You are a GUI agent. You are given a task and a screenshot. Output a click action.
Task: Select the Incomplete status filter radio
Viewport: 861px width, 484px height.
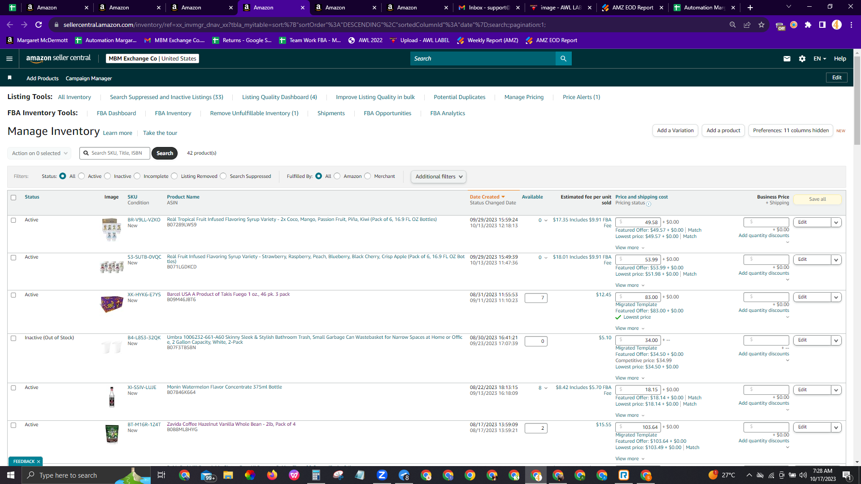[137, 176]
